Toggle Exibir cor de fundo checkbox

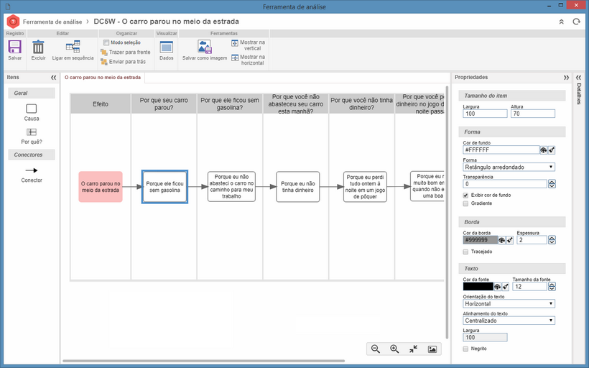465,195
